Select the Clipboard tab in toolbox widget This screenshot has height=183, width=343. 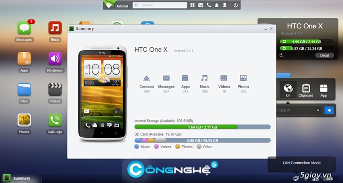(306, 90)
